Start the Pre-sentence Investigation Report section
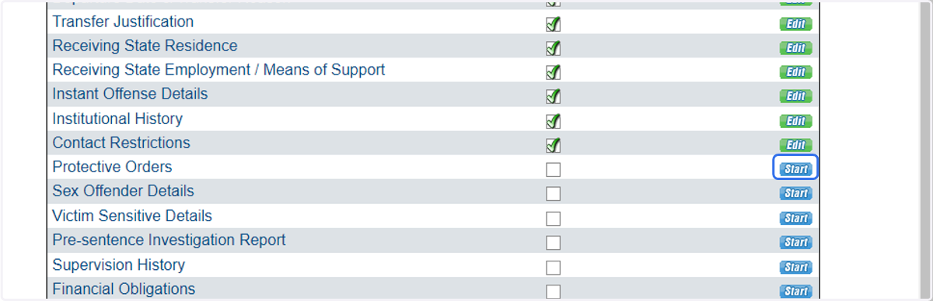The image size is (933, 301). 795,242
